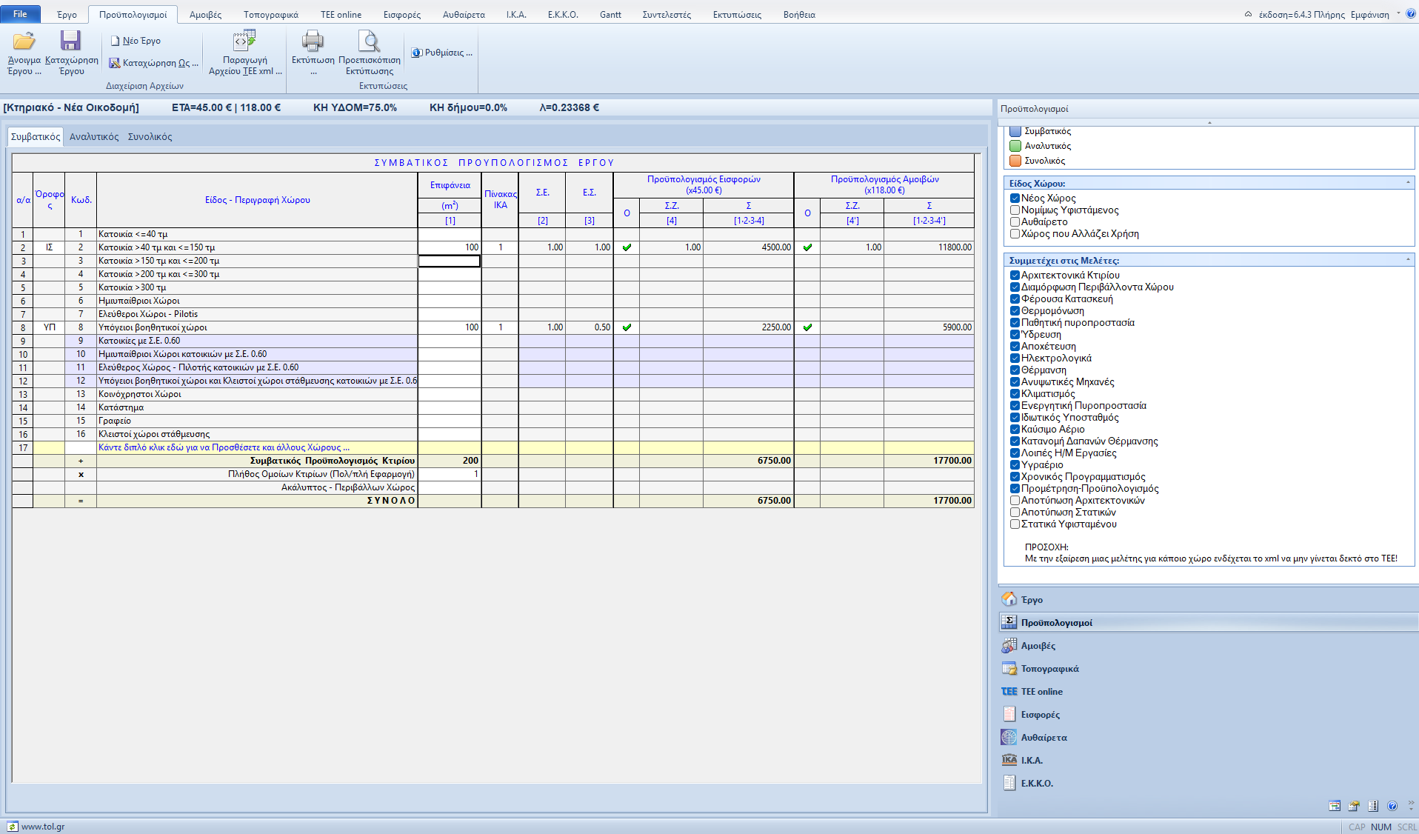Open the Gantt ribbon tab

pos(610,15)
